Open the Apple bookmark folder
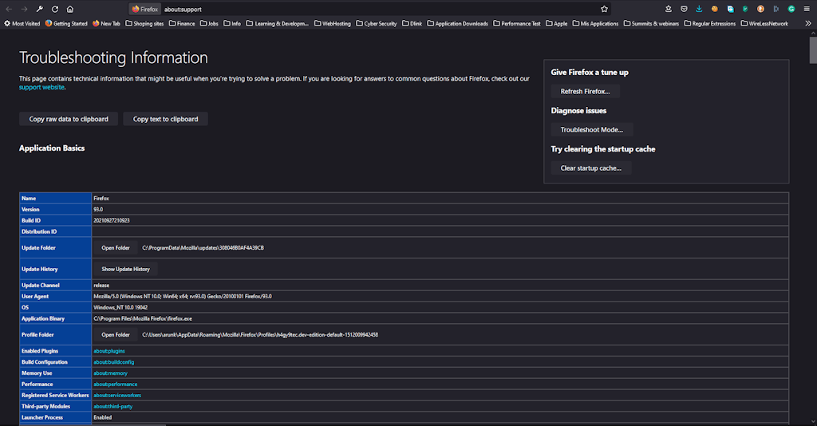This screenshot has height=426, width=817. [556, 23]
